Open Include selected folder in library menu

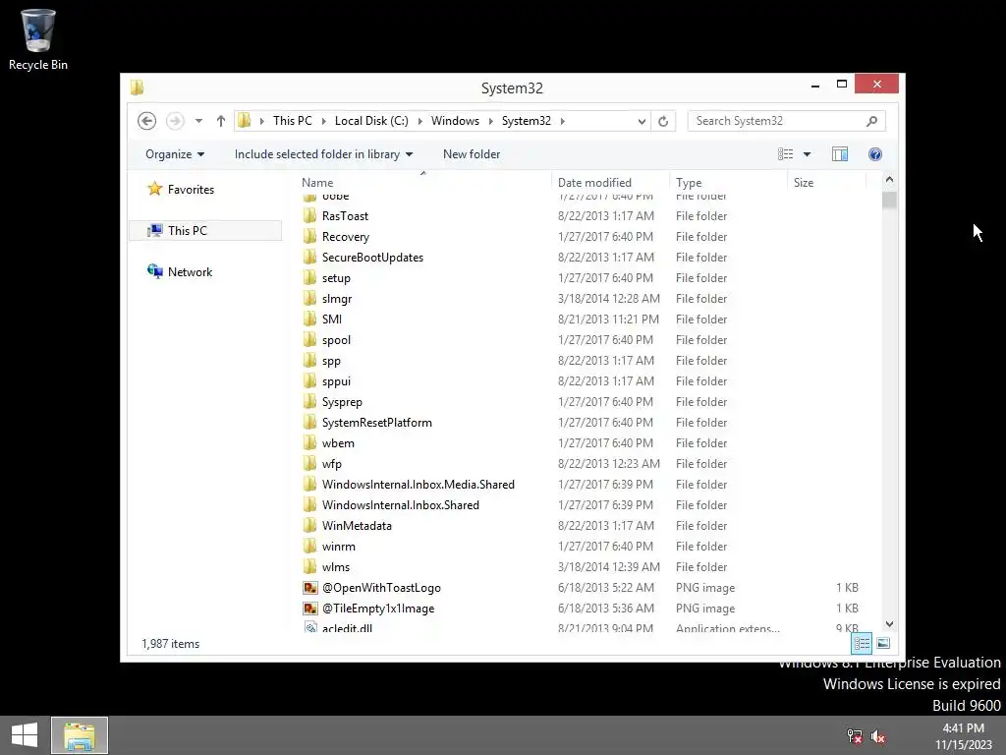(323, 154)
